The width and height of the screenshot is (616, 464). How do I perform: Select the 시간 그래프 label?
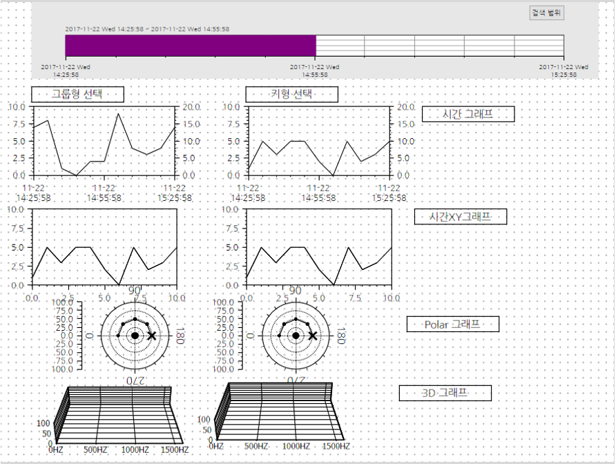(468, 114)
